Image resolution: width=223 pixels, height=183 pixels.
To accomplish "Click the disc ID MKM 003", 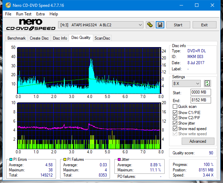I will coord(195,57).
